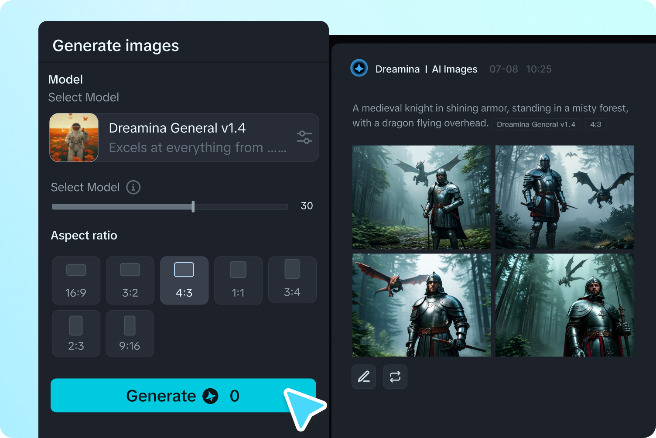Open the model settings sliders icon
Image resolution: width=656 pixels, height=438 pixels.
[x=304, y=137]
